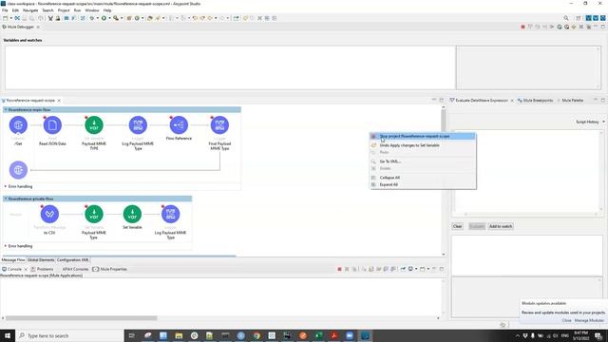This screenshot has width=608, height=342.
Task: Select the to CSV Transform Message component
Action: 49,214
